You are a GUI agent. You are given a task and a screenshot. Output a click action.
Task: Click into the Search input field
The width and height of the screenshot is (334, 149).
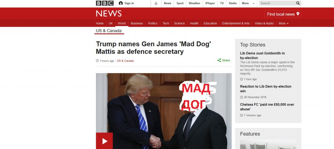point(277,3)
